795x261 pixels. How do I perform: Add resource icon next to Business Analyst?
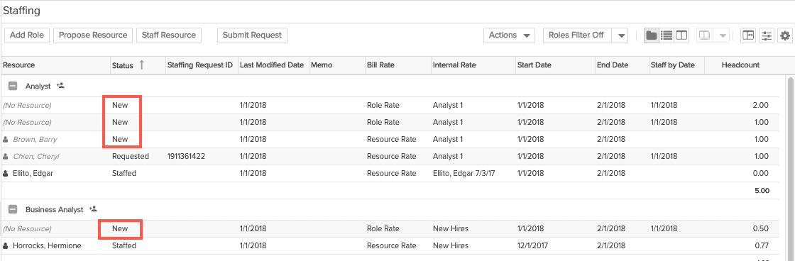point(93,209)
